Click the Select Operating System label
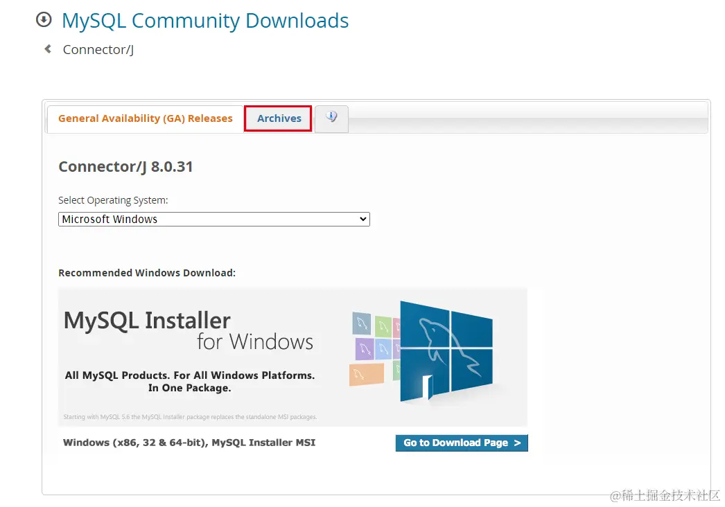Screen dimensions: 725x507 tap(113, 200)
